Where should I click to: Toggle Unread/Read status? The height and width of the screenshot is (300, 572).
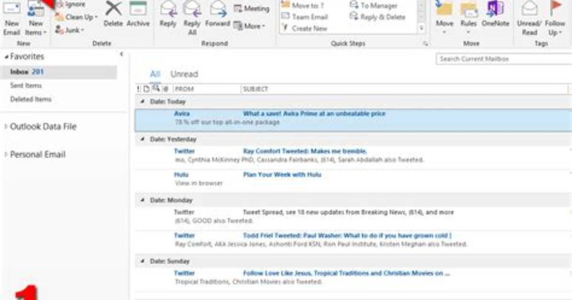pos(529,18)
